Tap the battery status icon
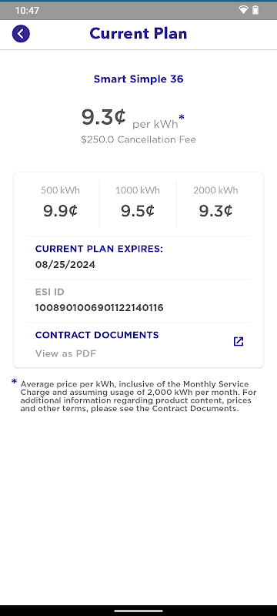Viewport: 277px width, 616px height. point(255,10)
